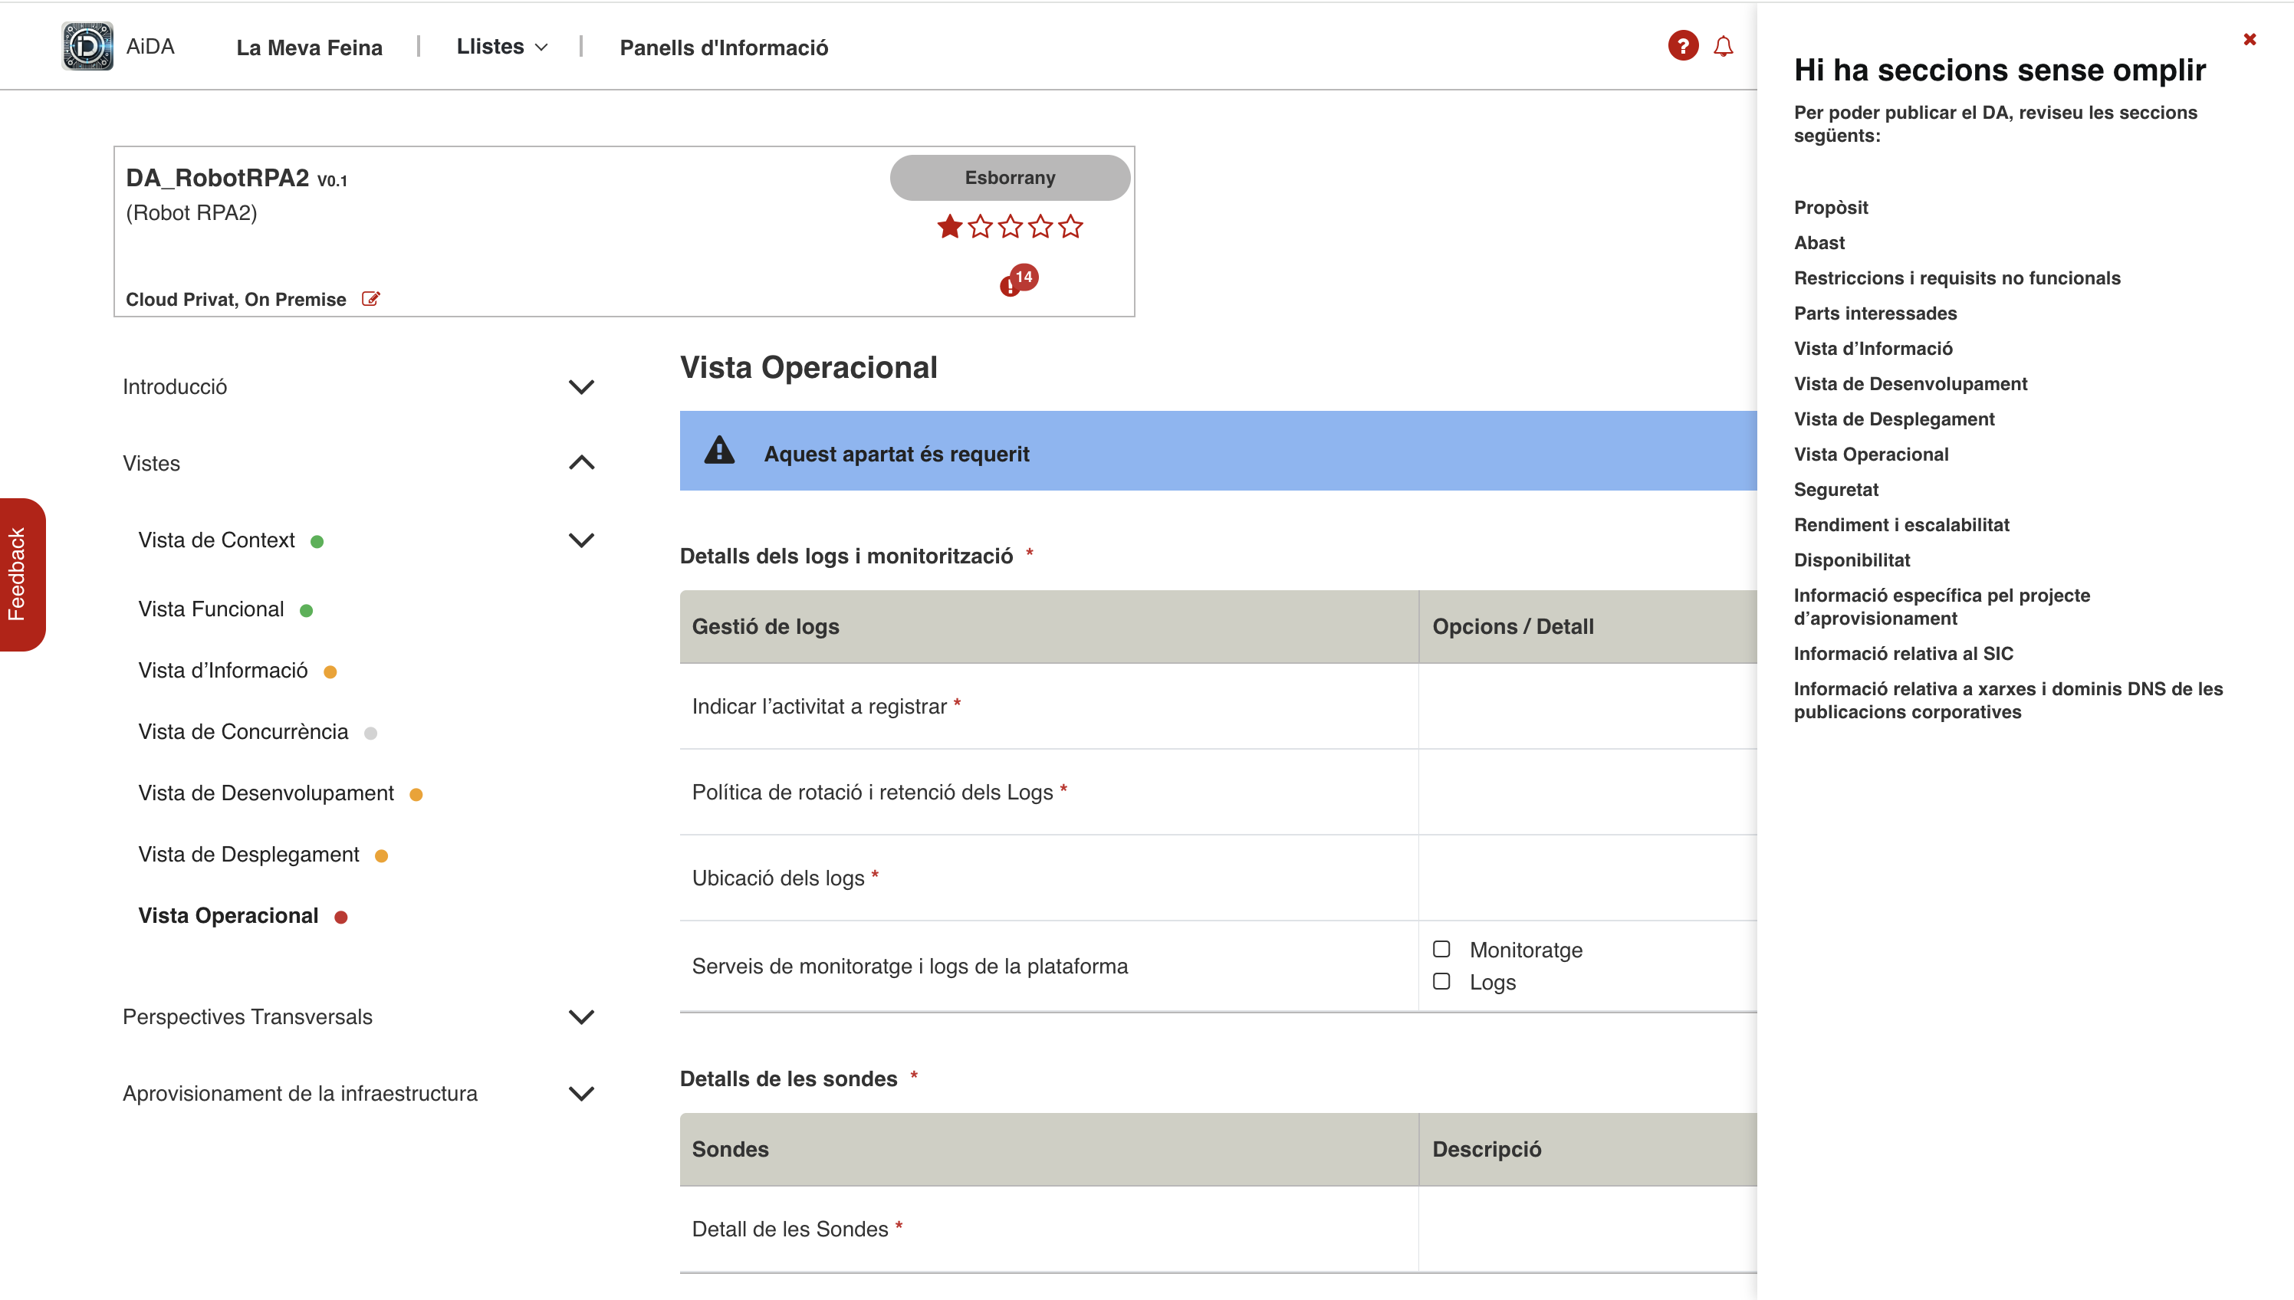Click the warning triangle in blue banner
Screen dimensions: 2294x1300
[719, 451]
